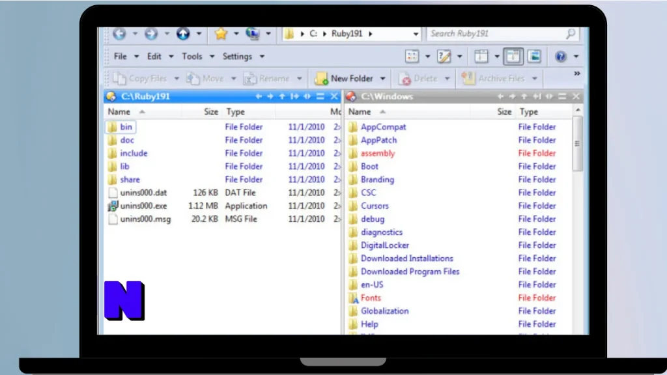Click the view mode thumbnails icon
The image size is (667, 375).
click(x=412, y=56)
